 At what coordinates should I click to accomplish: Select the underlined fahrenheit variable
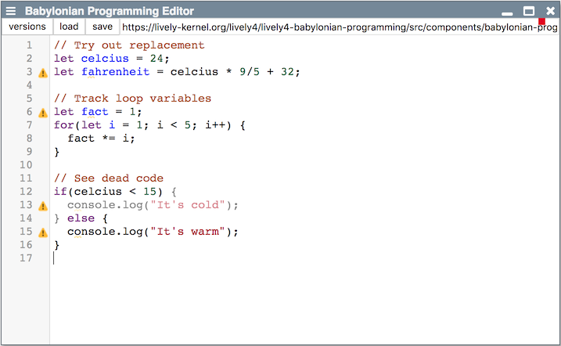coord(114,72)
